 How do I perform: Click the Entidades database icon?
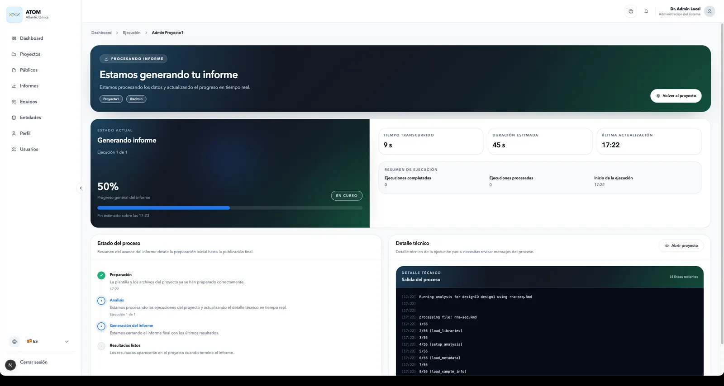(14, 118)
